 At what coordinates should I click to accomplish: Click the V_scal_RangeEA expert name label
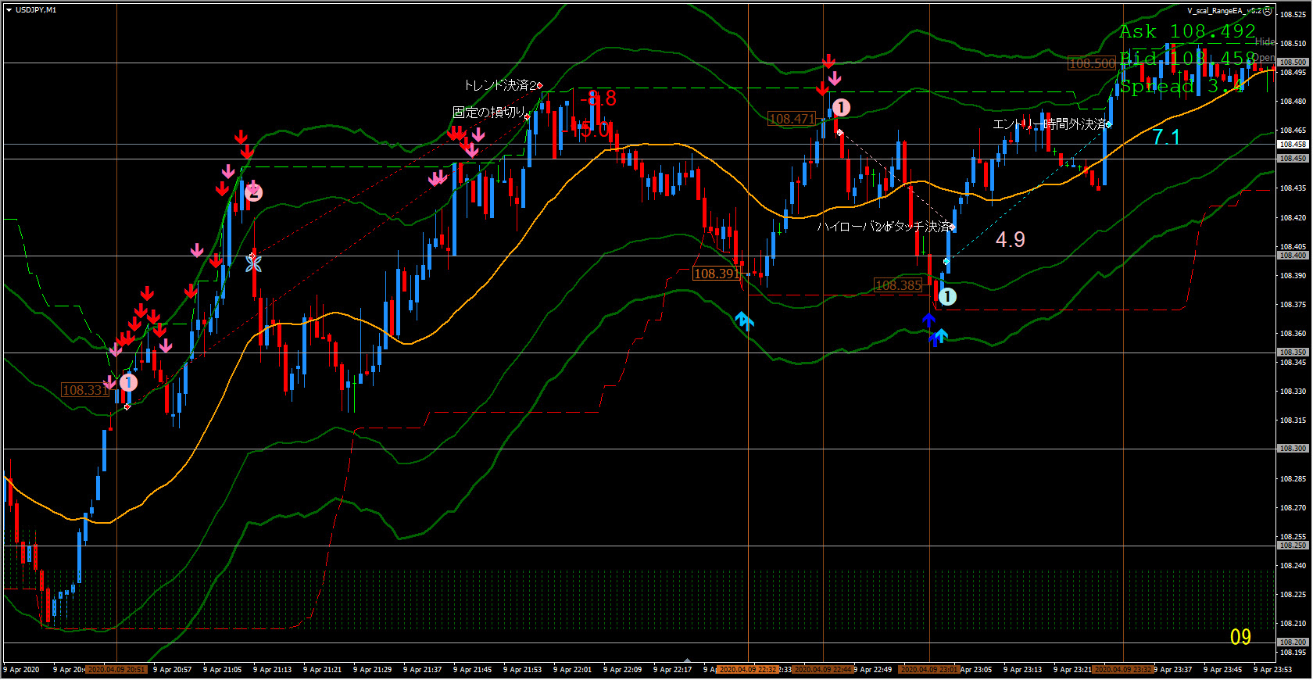[1224, 11]
